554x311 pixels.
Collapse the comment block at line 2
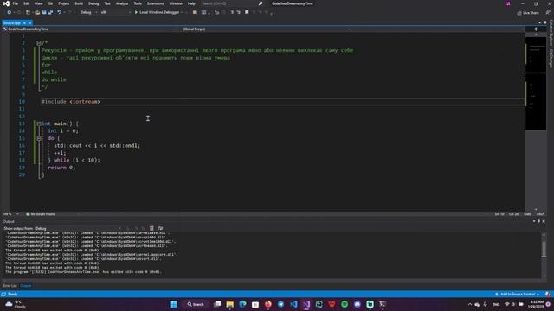(39, 43)
